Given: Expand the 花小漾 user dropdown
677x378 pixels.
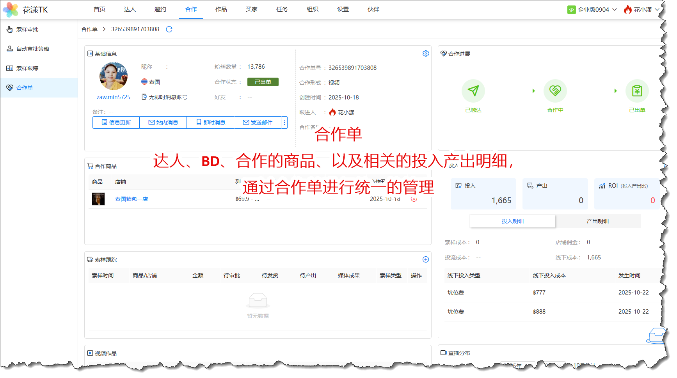Looking at the screenshot, I should click(641, 10).
